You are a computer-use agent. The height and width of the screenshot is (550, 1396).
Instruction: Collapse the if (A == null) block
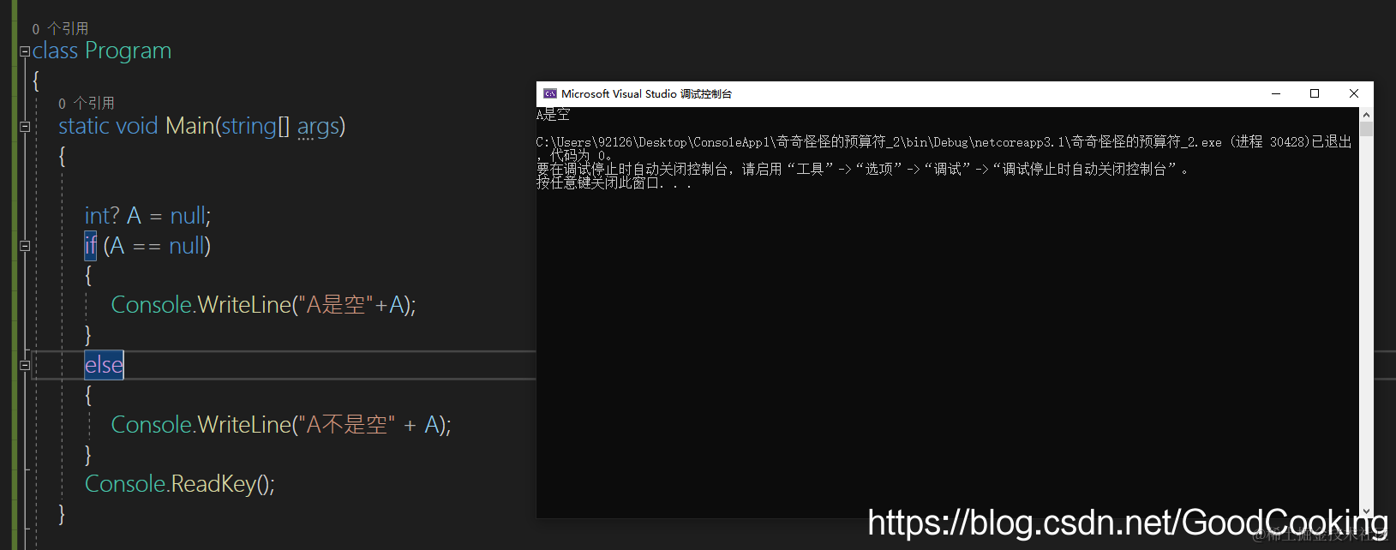pyautogui.click(x=25, y=246)
